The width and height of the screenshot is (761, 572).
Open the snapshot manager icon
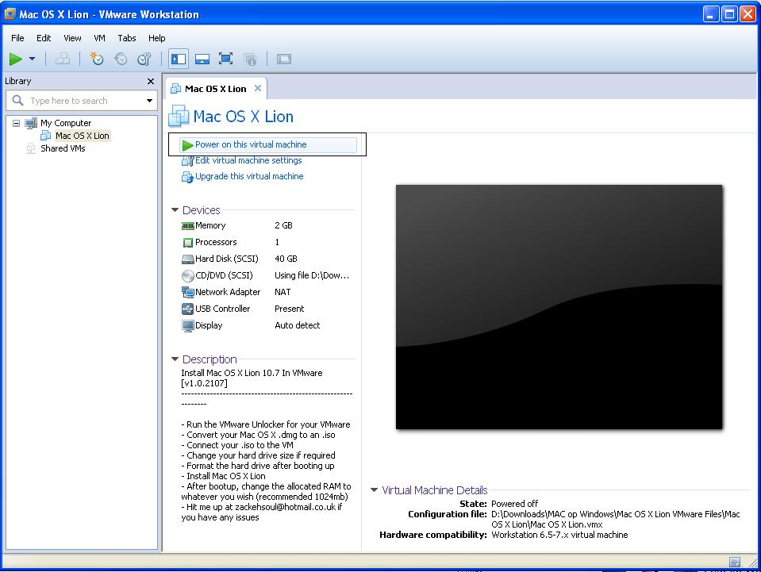(144, 60)
